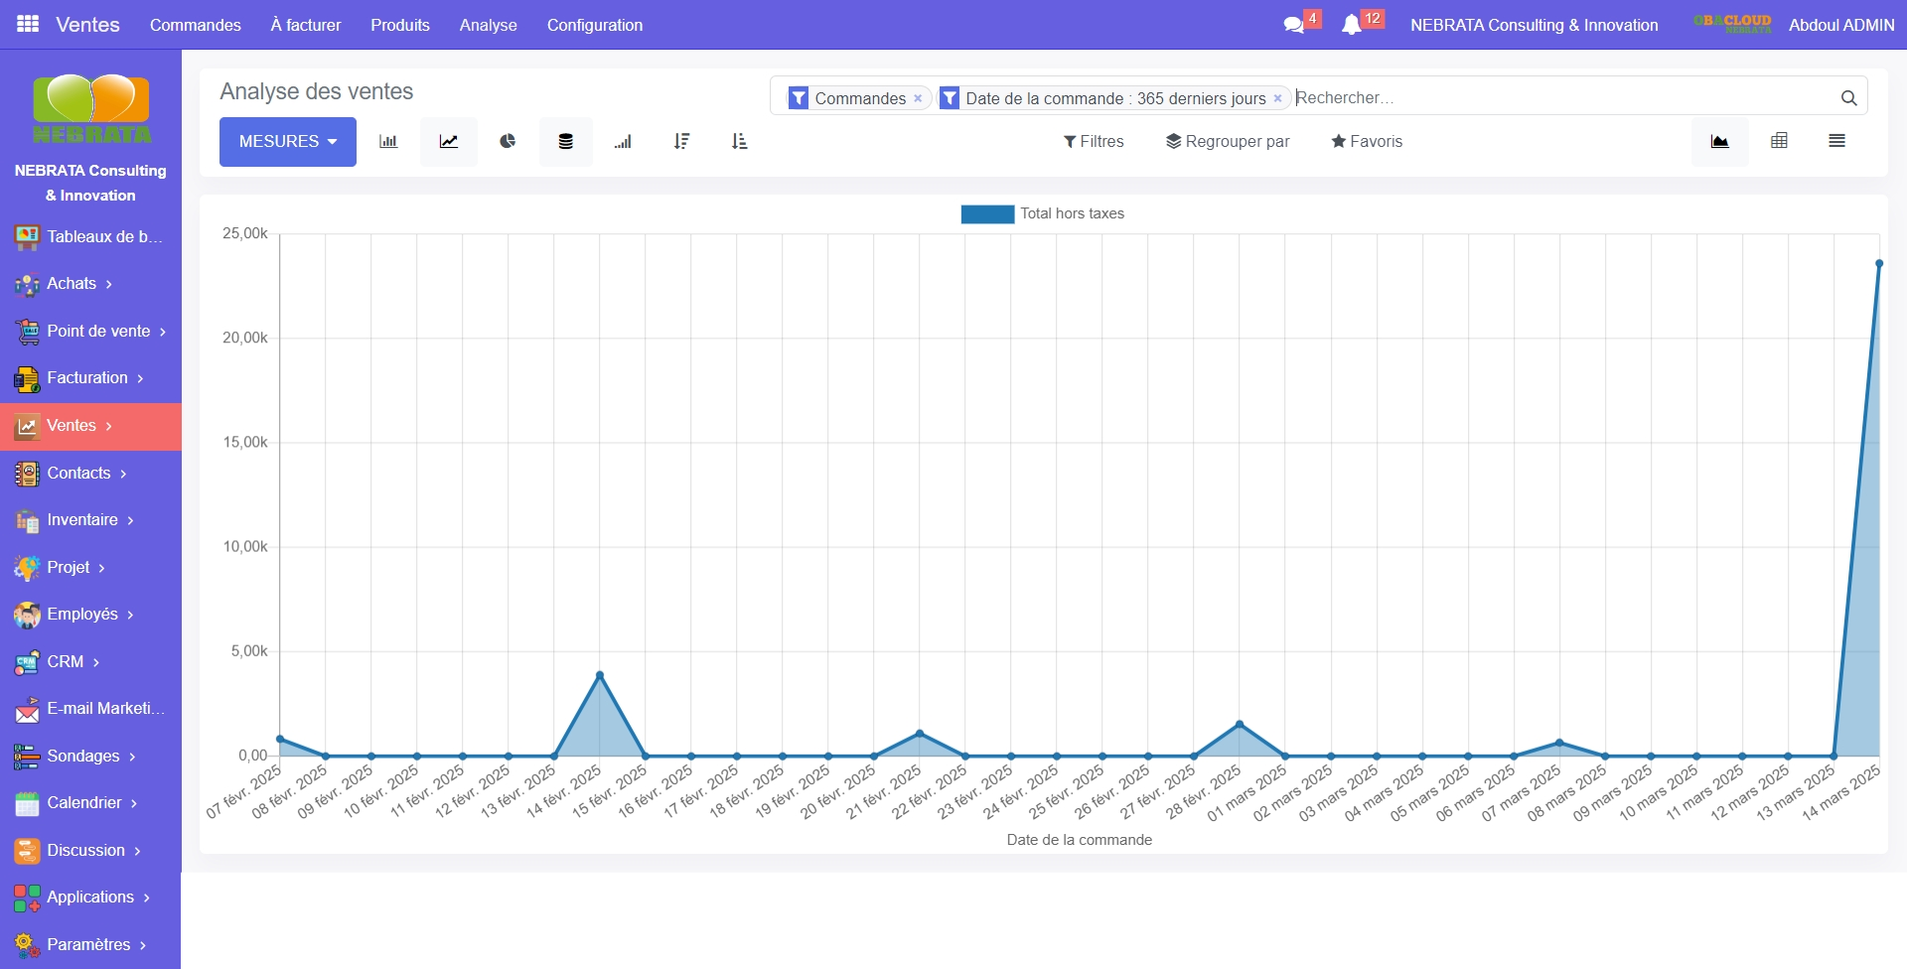Open the Filtres dropdown
1907x969 pixels.
click(x=1094, y=142)
